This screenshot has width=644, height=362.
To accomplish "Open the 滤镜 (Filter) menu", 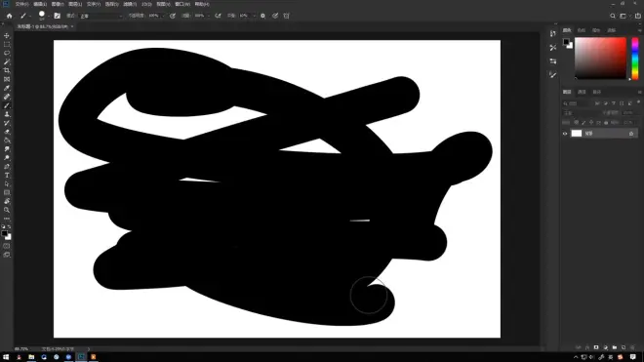I will (x=130, y=4).
